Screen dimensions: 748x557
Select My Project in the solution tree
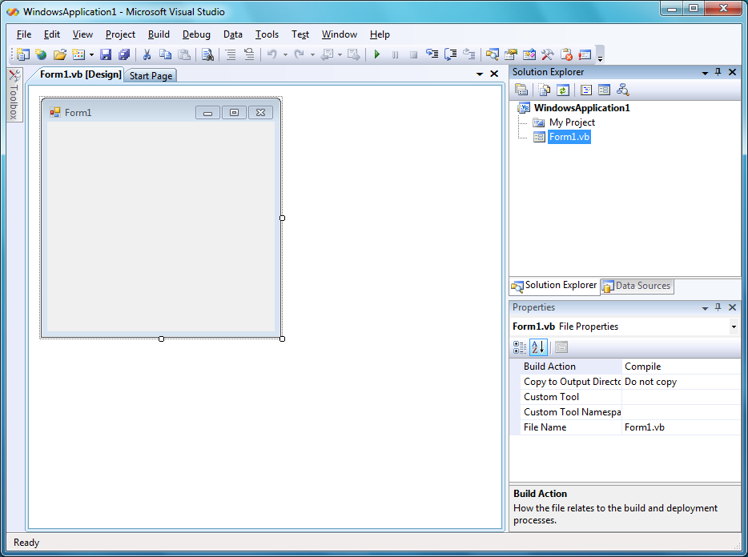tap(572, 122)
